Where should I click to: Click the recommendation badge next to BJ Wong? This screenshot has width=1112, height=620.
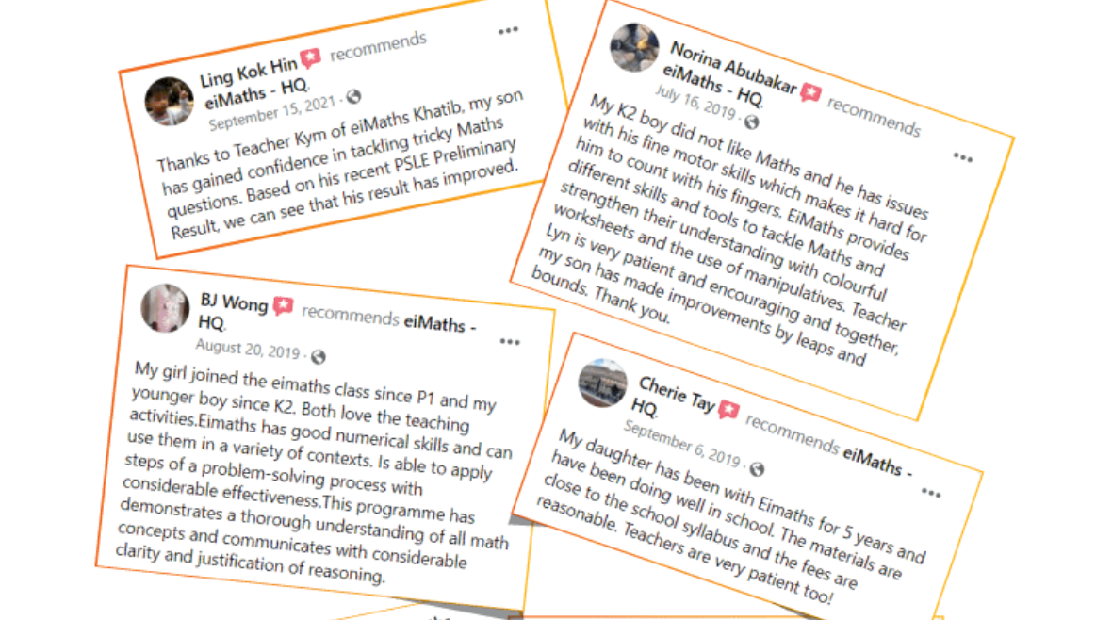pyautogui.click(x=283, y=306)
